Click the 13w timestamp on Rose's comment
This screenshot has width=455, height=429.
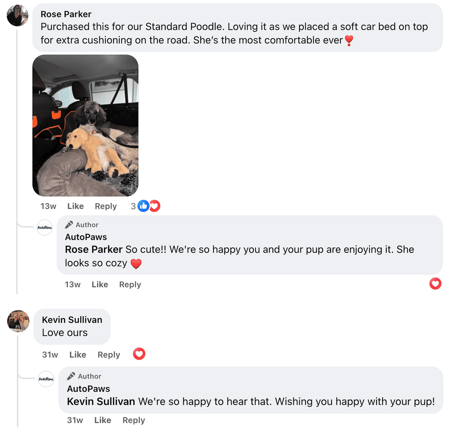(48, 206)
